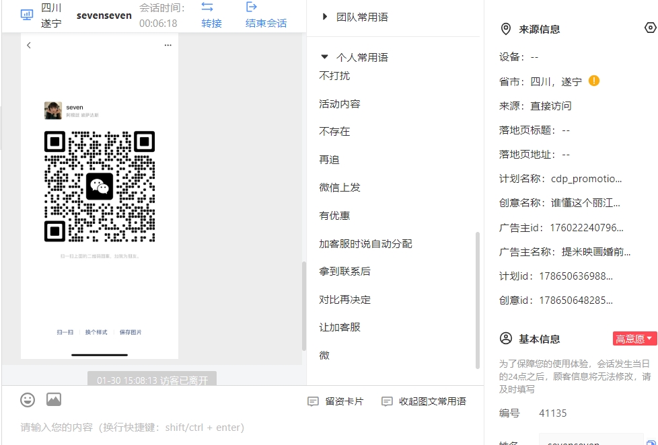Click the 基本信息 person icon
This screenshot has width=658, height=445.
(x=506, y=339)
